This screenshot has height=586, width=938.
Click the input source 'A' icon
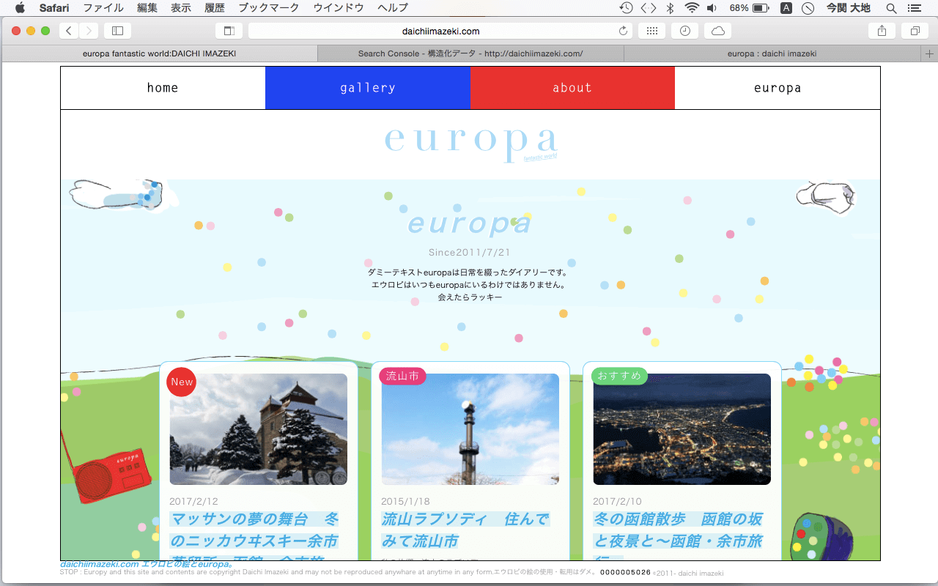coord(786,8)
